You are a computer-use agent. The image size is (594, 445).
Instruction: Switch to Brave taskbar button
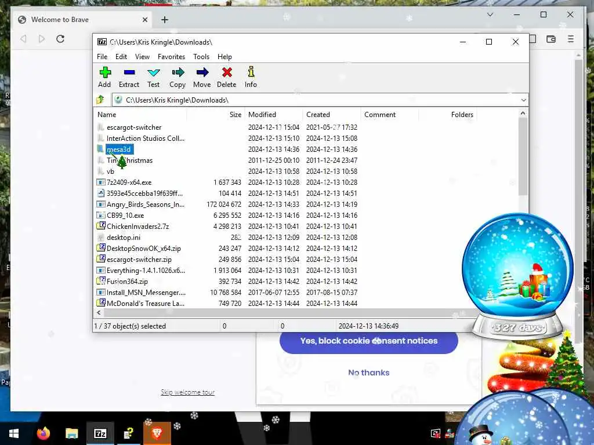pyautogui.click(x=157, y=433)
